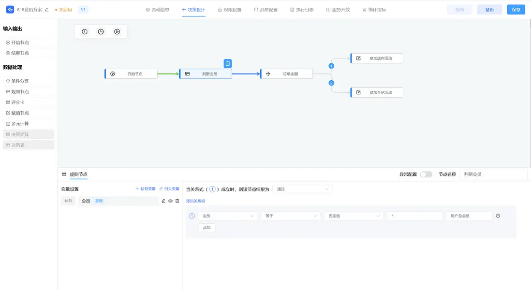
Task: Click the 私有变量 add link
Action: 145,189
